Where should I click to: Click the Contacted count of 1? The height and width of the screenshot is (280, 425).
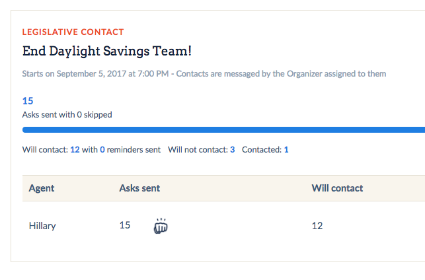pos(286,150)
